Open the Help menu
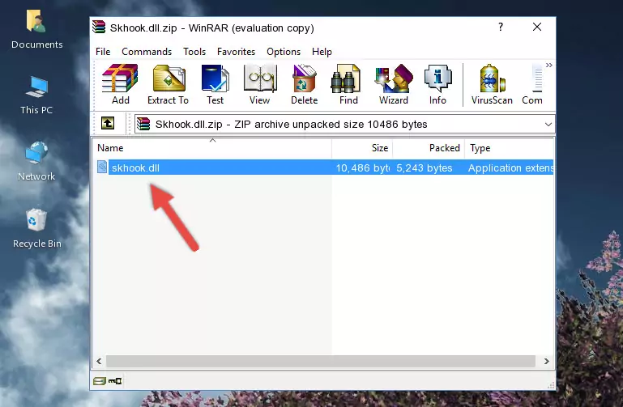The height and width of the screenshot is (407, 623). [322, 52]
